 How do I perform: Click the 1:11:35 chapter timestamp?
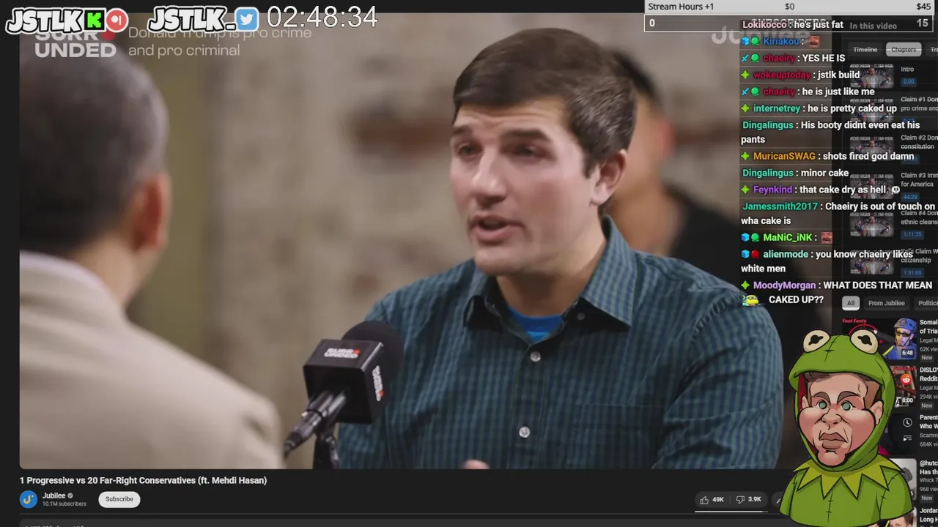point(912,234)
